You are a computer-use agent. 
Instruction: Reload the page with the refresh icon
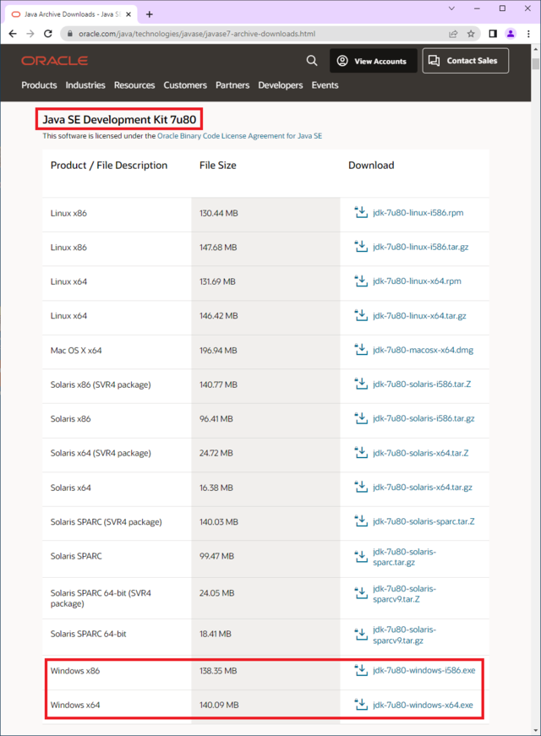pyautogui.click(x=48, y=34)
